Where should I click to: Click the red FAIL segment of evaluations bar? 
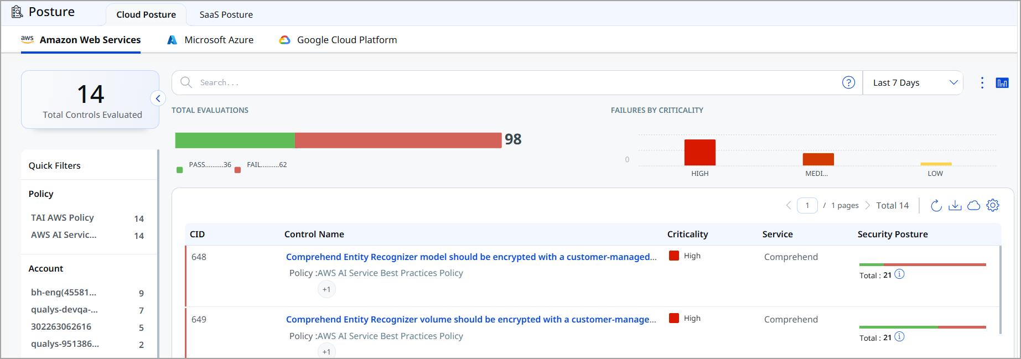(x=398, y=140)
